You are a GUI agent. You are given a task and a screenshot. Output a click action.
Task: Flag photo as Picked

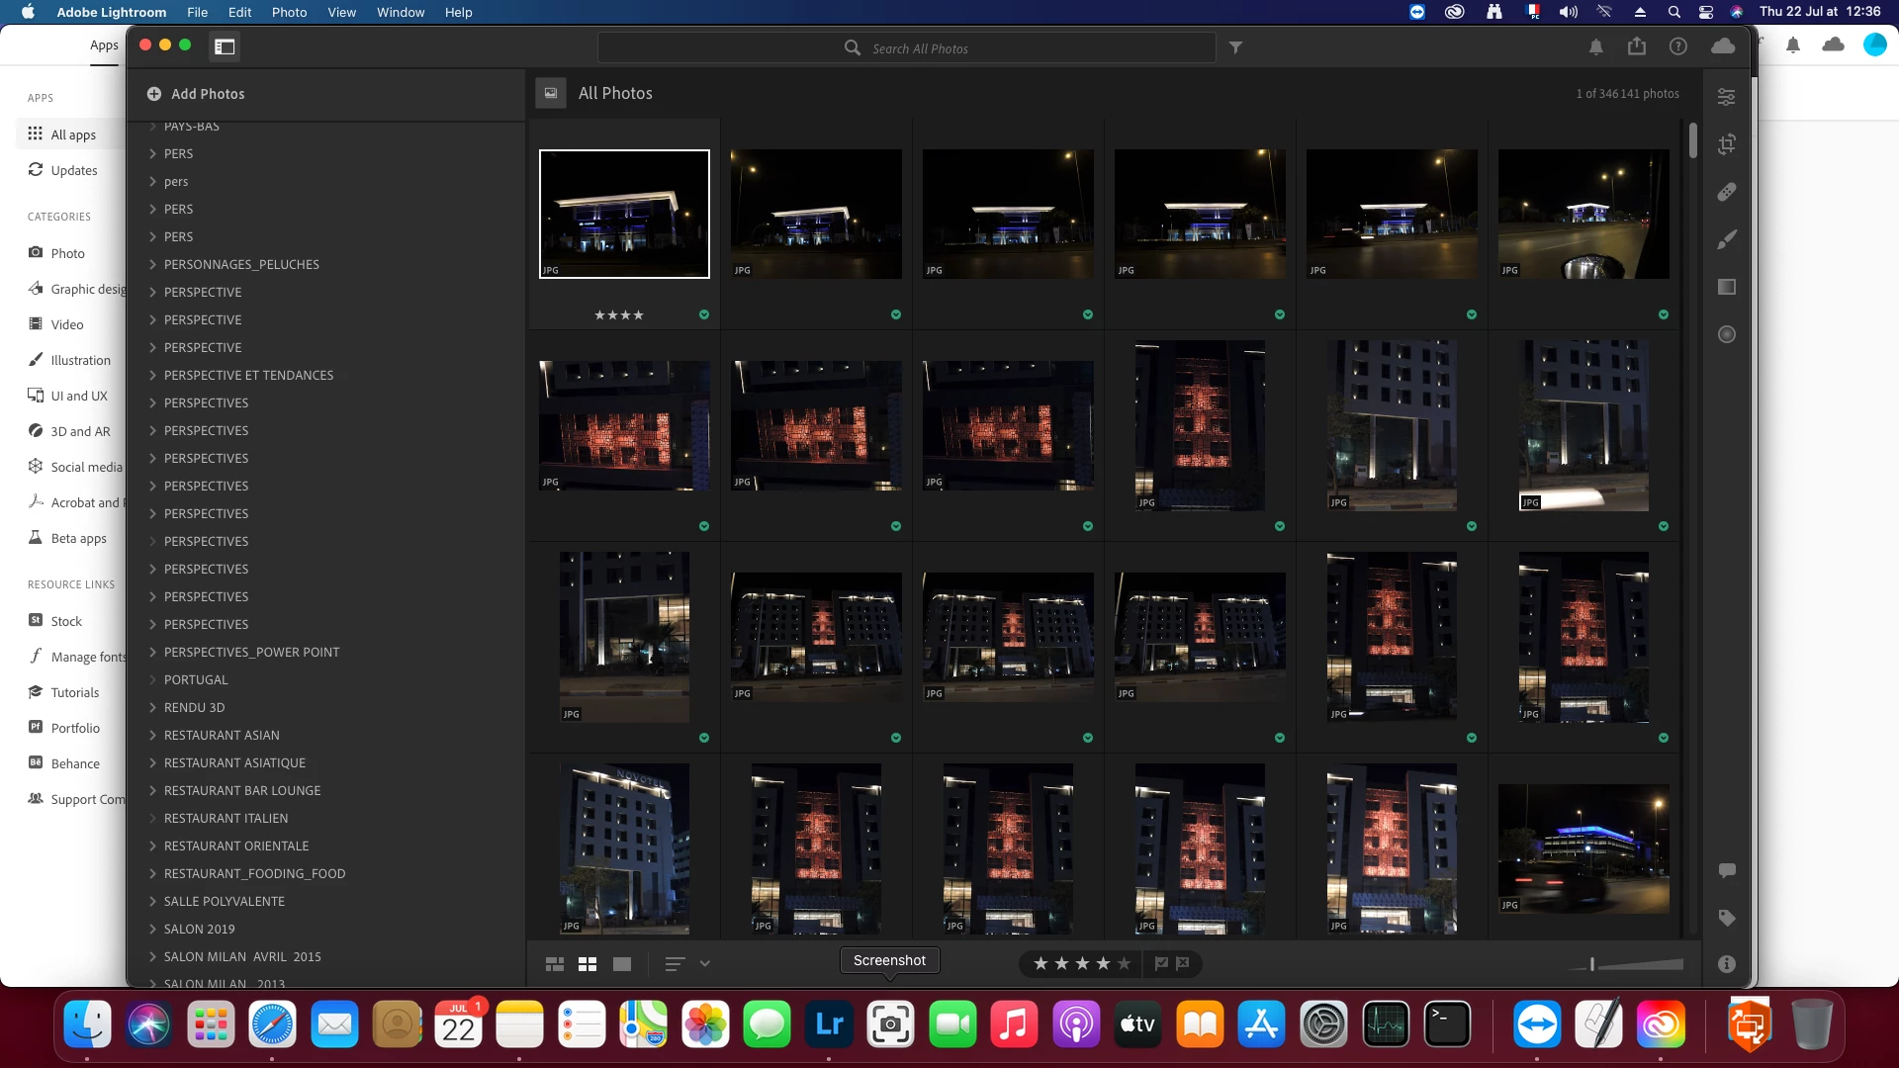click(x=1161, y=963)
